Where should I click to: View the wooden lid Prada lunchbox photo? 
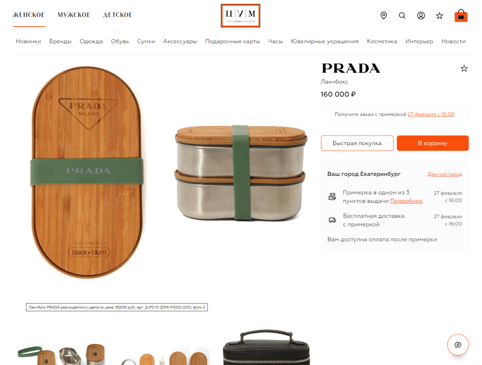pos(87,172)
